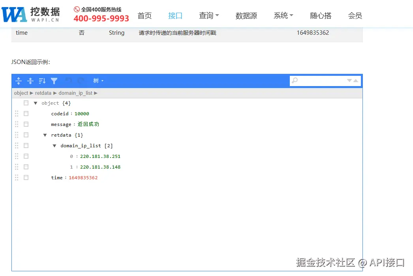413x276 pixels.
Task: Click arrow after retdata in breadcrumb
Action: coord(55,93)
